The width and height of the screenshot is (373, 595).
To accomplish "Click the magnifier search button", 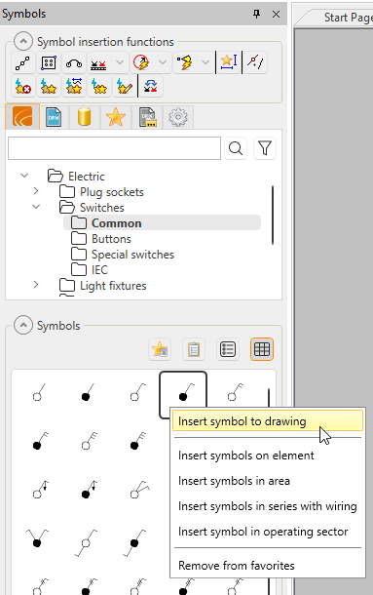I will coord(236,148).
